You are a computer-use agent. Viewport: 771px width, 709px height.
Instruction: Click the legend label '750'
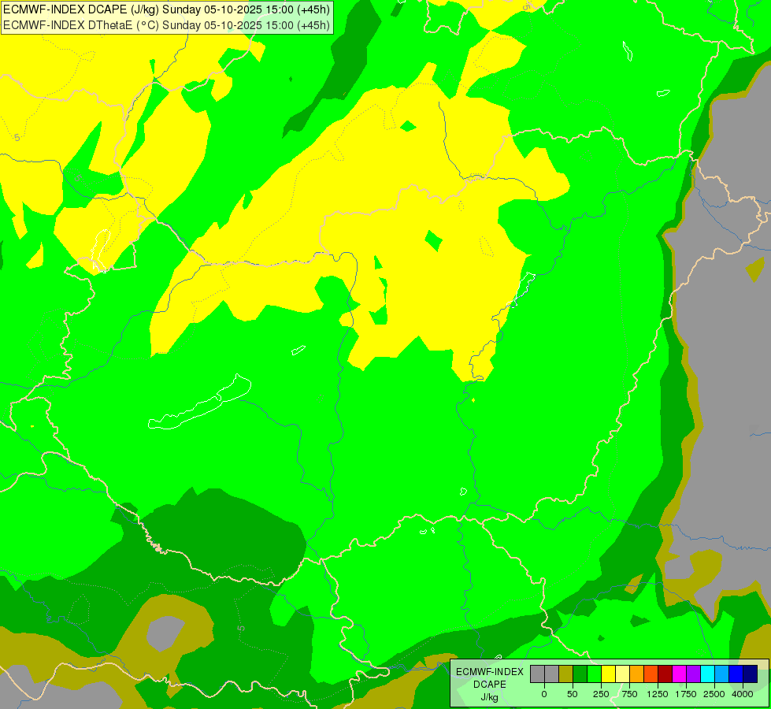pyautogui.click(x=629, y=694)
